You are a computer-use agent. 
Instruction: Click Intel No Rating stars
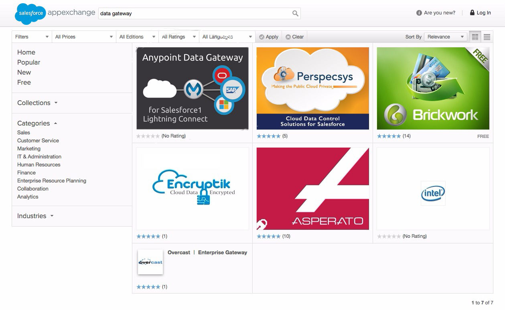(x=389, y=236)
